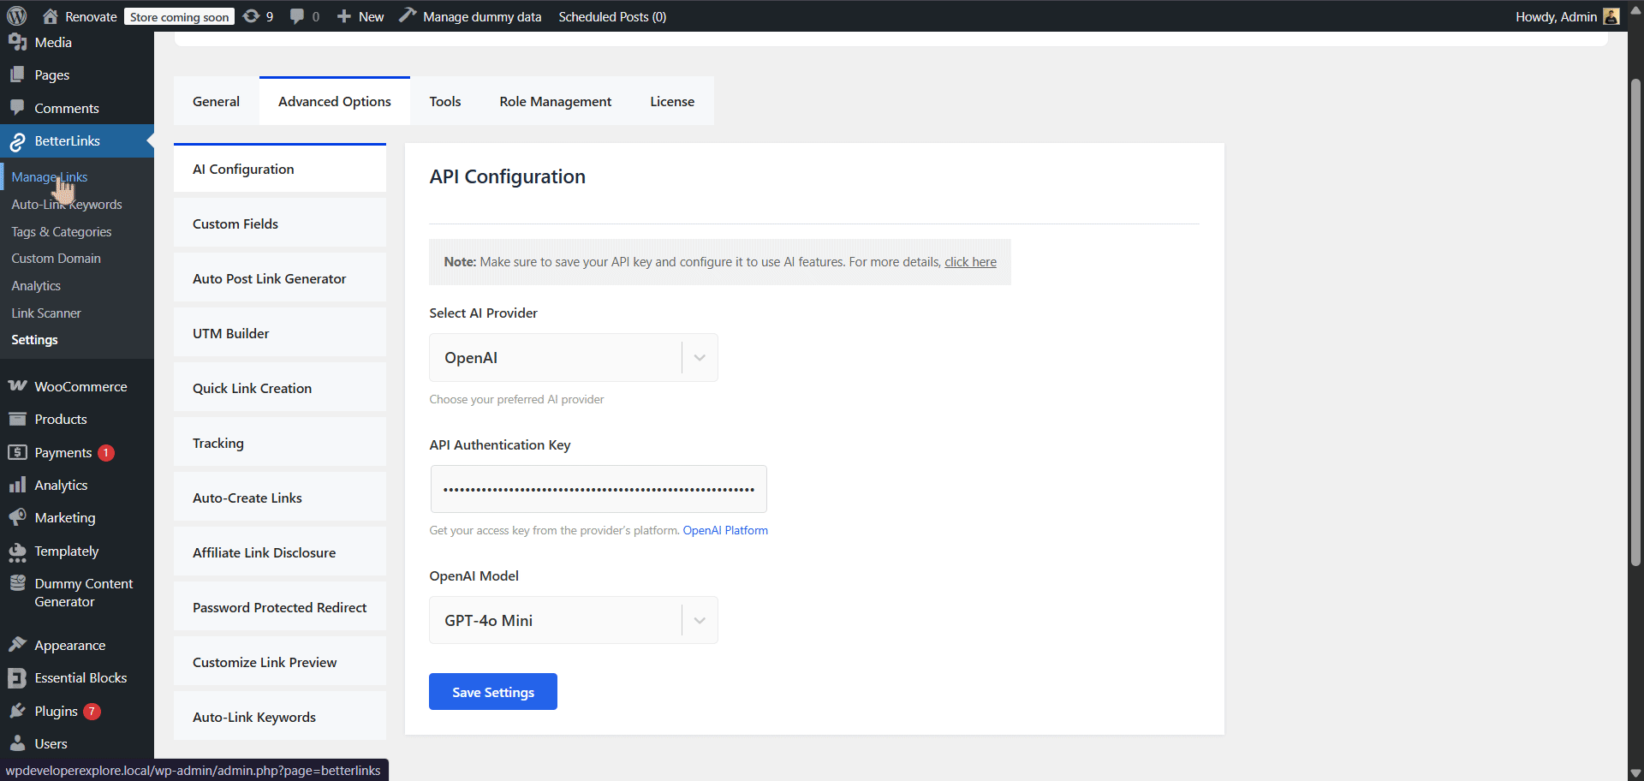Open Media from the sidebar icon
Screen dimensions: 1644x781
click(x=18, y=41)
